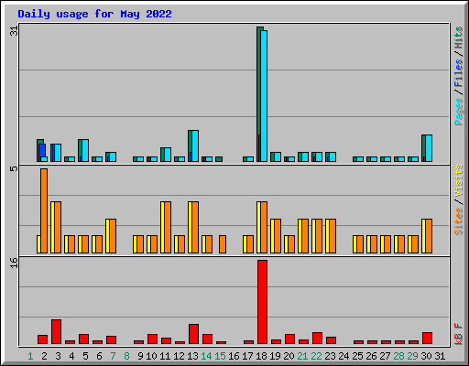Click the 'Daily usage for May 2022' title
The width and height of the screenshot is (469, 366).
click(94, 14)
